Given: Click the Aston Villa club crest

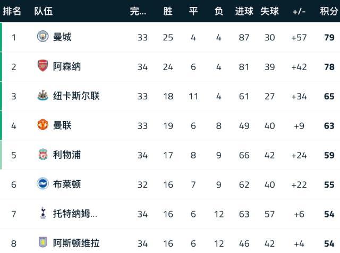Looking at the screenshot, I should click(x=42, y=243).
